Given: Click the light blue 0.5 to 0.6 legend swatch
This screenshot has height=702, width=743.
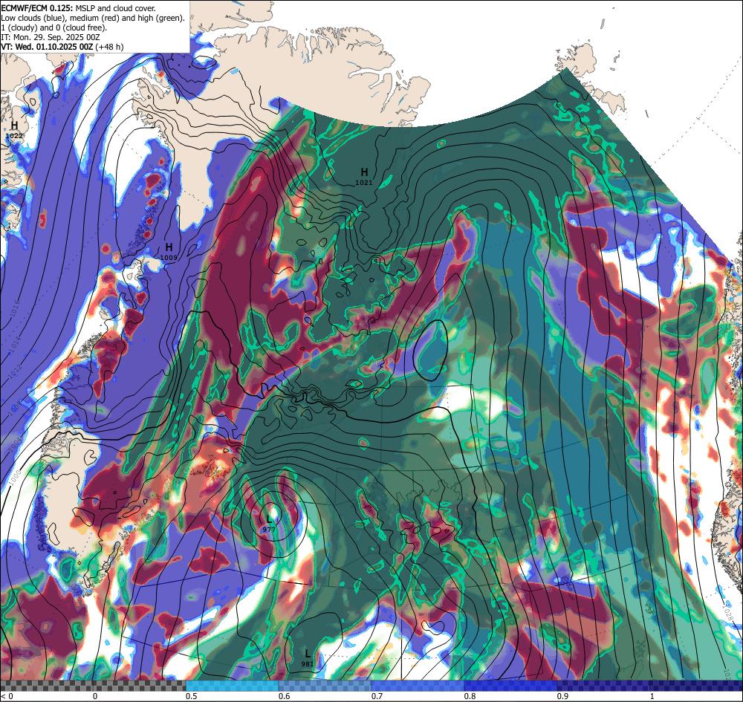Looking at the screenshot, I should pyautogui.click(x=232, y=686).
